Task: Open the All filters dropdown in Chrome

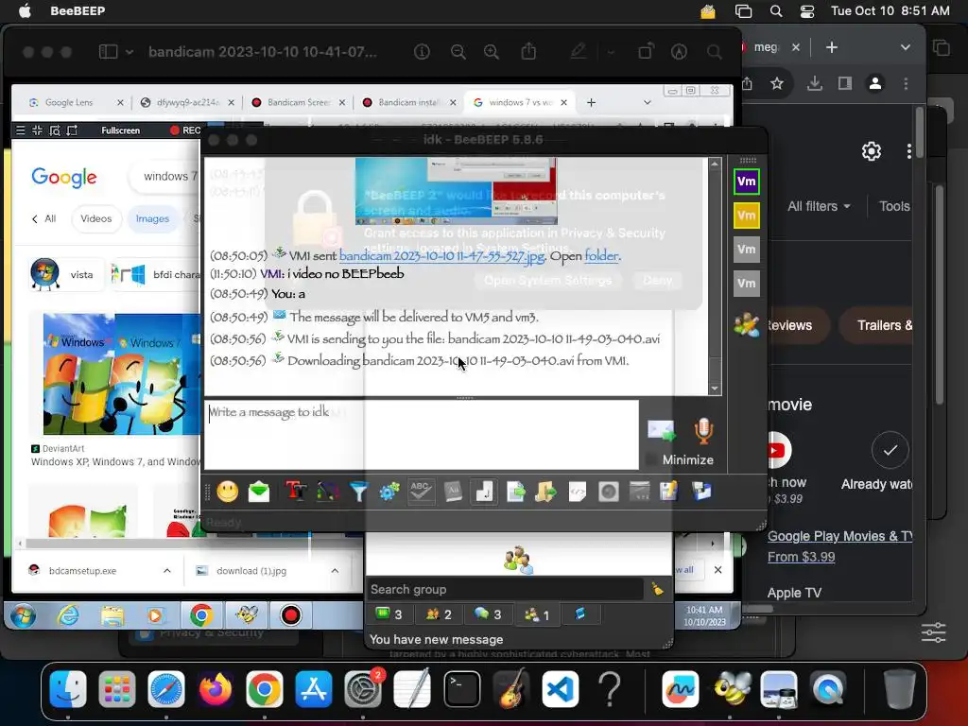Action: click(819, 206)
